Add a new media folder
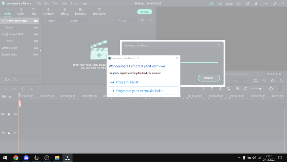Screen dimensions: 287x162 [x=7, y=80]
